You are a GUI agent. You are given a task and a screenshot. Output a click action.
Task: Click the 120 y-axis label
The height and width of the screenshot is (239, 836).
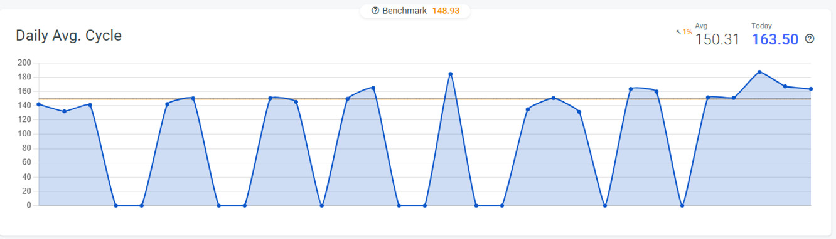coord(25,119)
